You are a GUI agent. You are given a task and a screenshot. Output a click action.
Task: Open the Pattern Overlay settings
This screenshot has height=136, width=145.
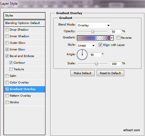[x=24, y=96]
